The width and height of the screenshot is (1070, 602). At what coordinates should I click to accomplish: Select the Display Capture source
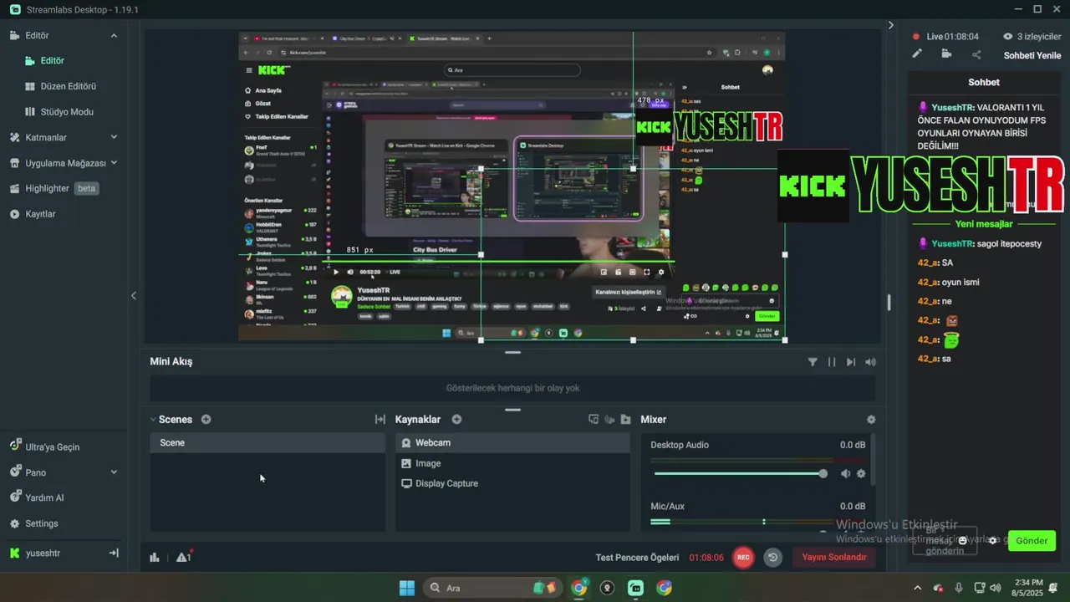[512, 483]
